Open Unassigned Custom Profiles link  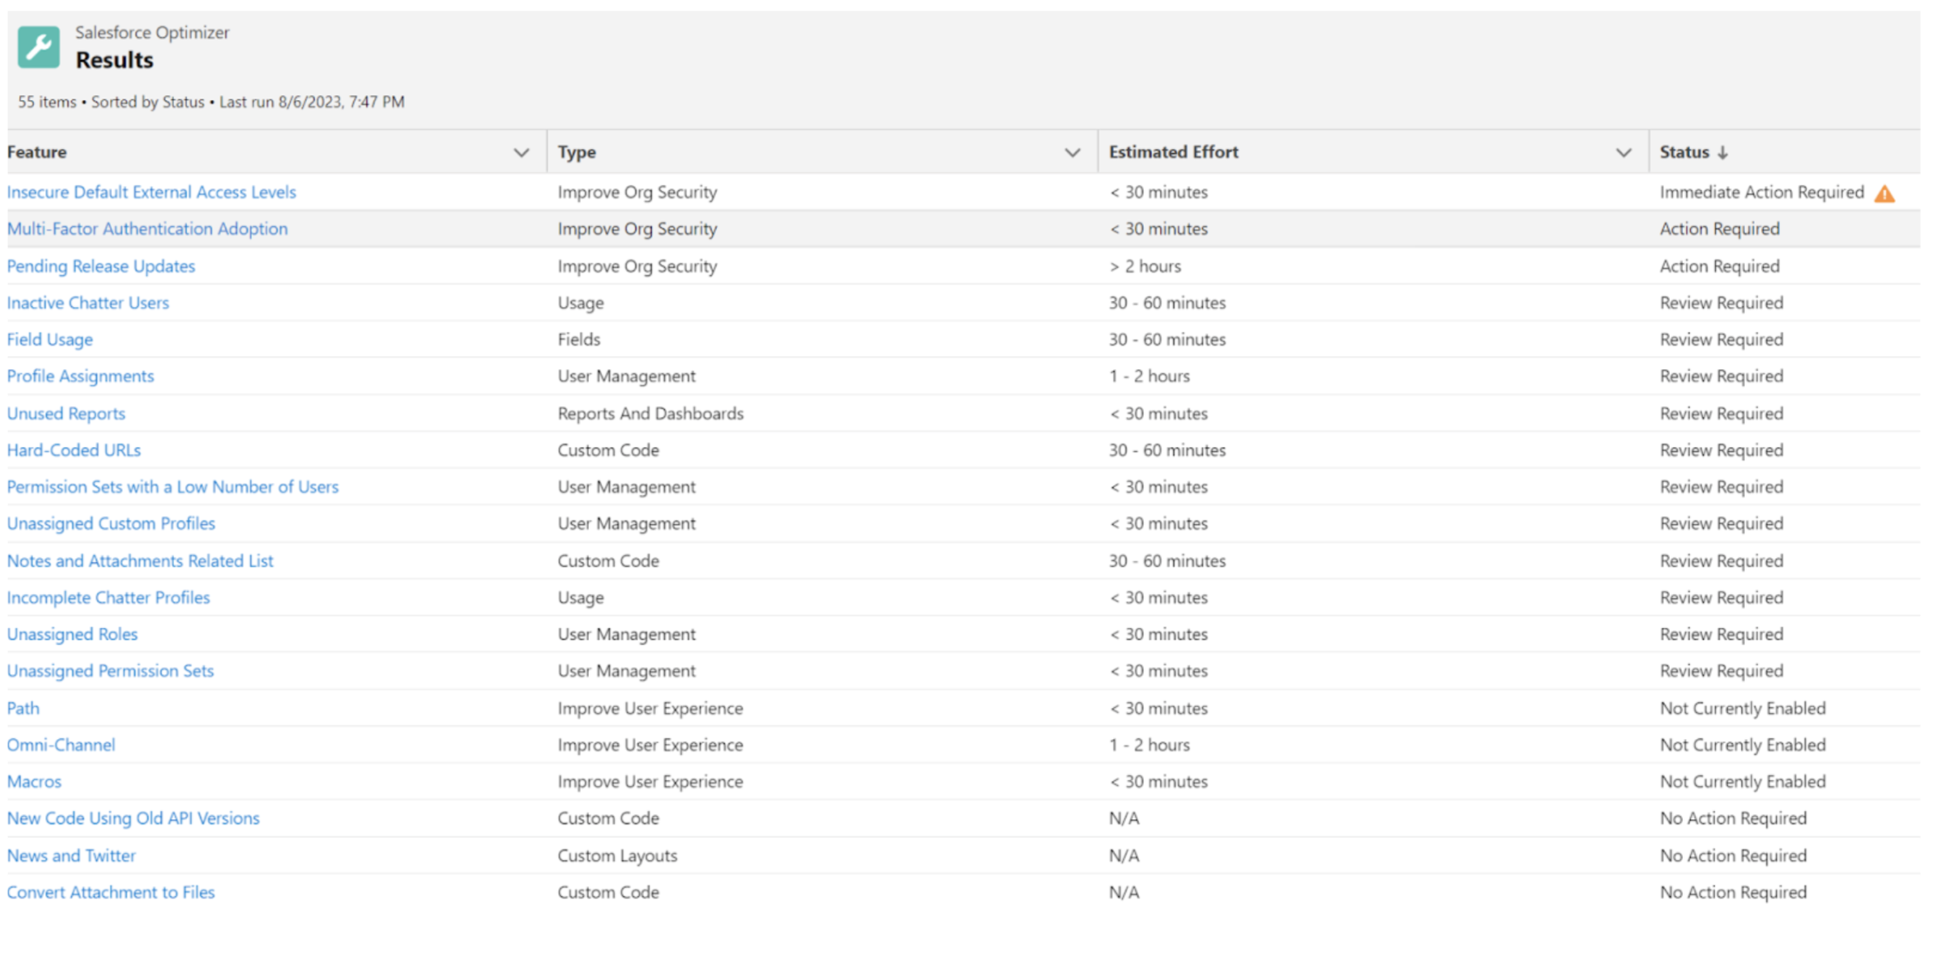pyautogui.click(x=111, y=523)
